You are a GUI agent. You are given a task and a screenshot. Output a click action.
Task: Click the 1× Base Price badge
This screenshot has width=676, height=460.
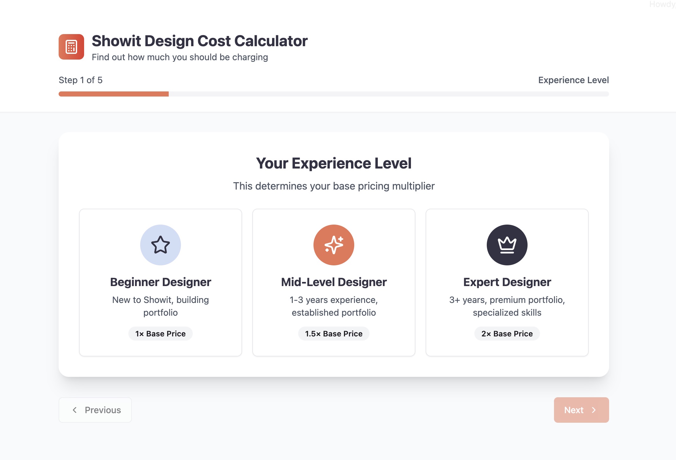(x=161, y=334)
